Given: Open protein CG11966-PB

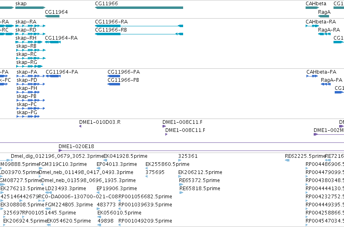Looking at the screenshot, I should click(x=123, y=80).
